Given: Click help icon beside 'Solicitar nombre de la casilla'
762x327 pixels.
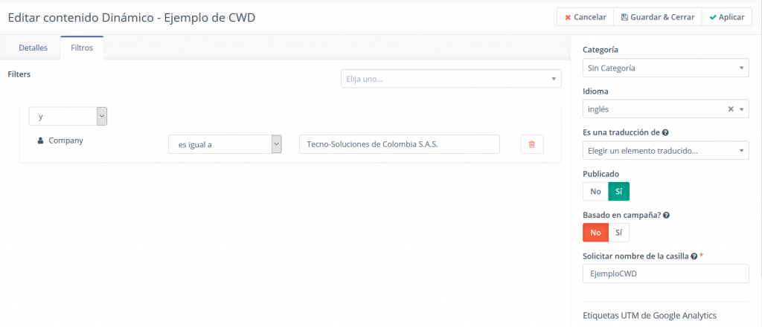Looking at the screenshot, I should [694, 256].
